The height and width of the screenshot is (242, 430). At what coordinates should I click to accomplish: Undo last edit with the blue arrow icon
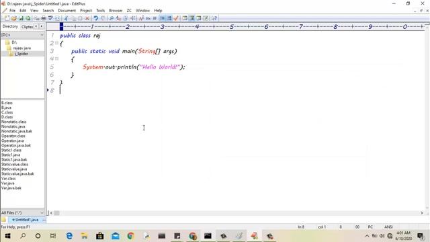[x=95, y=18]
